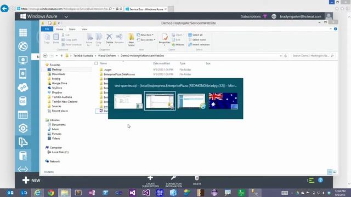This screenshot has width=351, height=197.
Task: Open Storage table icon in Azure sidebar
Action: [x=23, y=115]
